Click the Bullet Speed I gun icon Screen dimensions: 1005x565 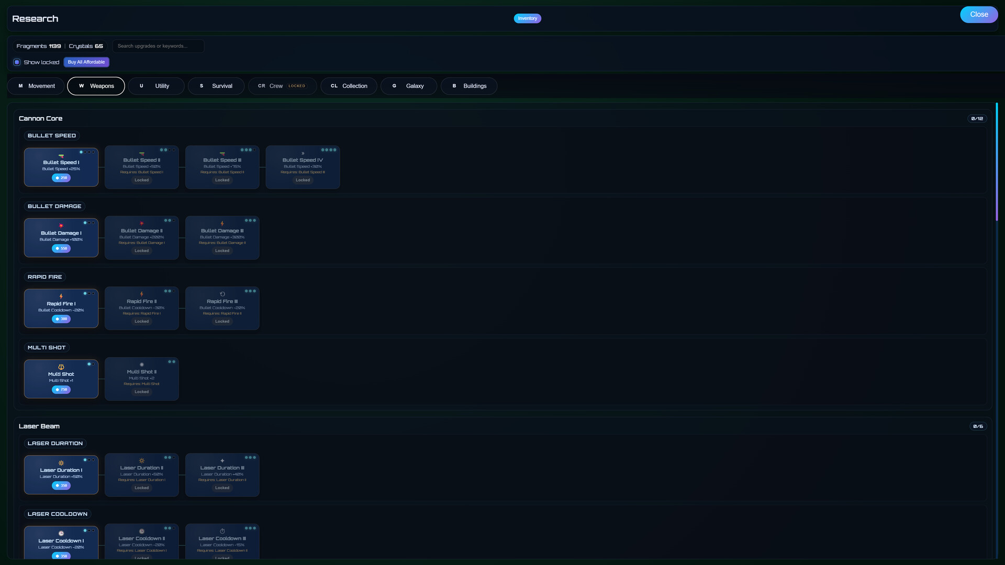[x=61, y=154]
